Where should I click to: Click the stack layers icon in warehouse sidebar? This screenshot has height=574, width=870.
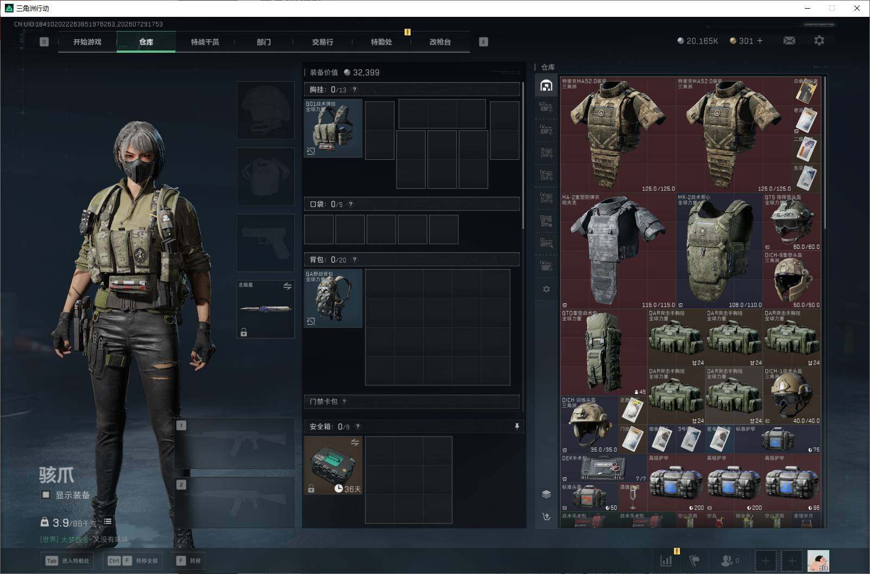[546, 494]
